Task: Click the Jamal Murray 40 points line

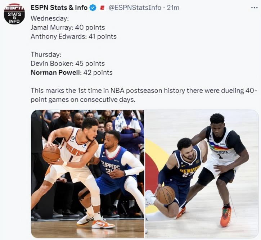Action: pos(68,27)
